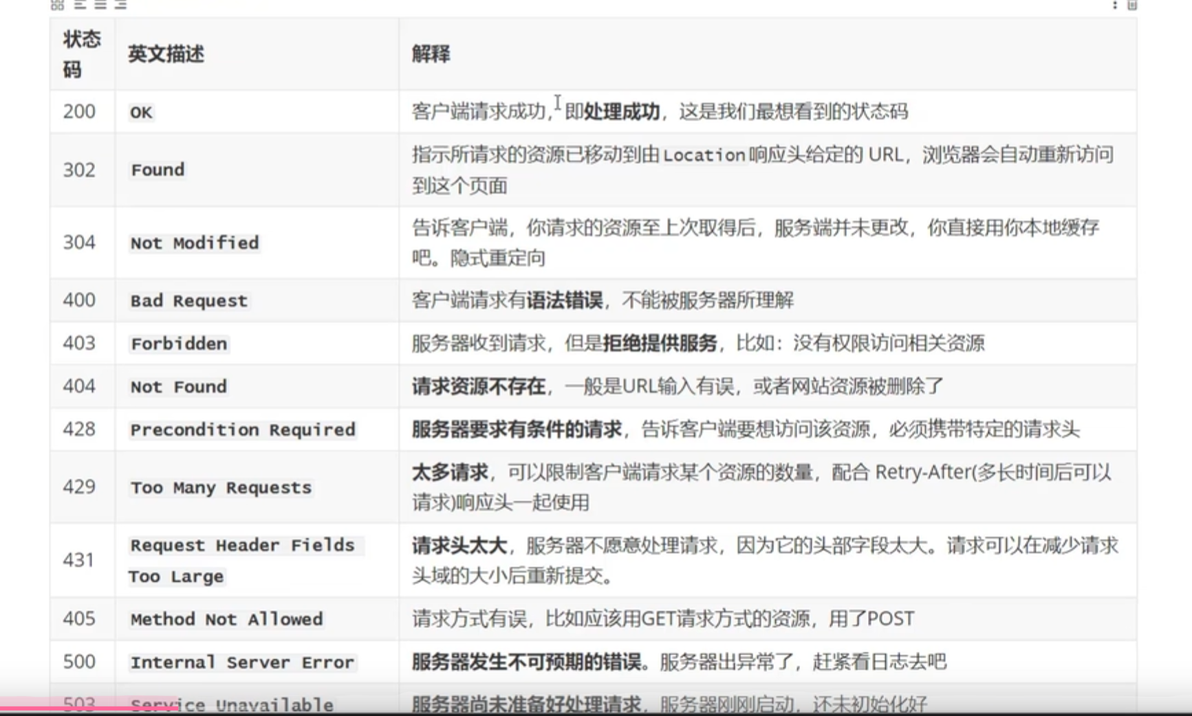The height and width of the screenshot is (716, 1192).
Task: Select the status code 400 cell
Action: pyautogui.click(x=82, y=300)
